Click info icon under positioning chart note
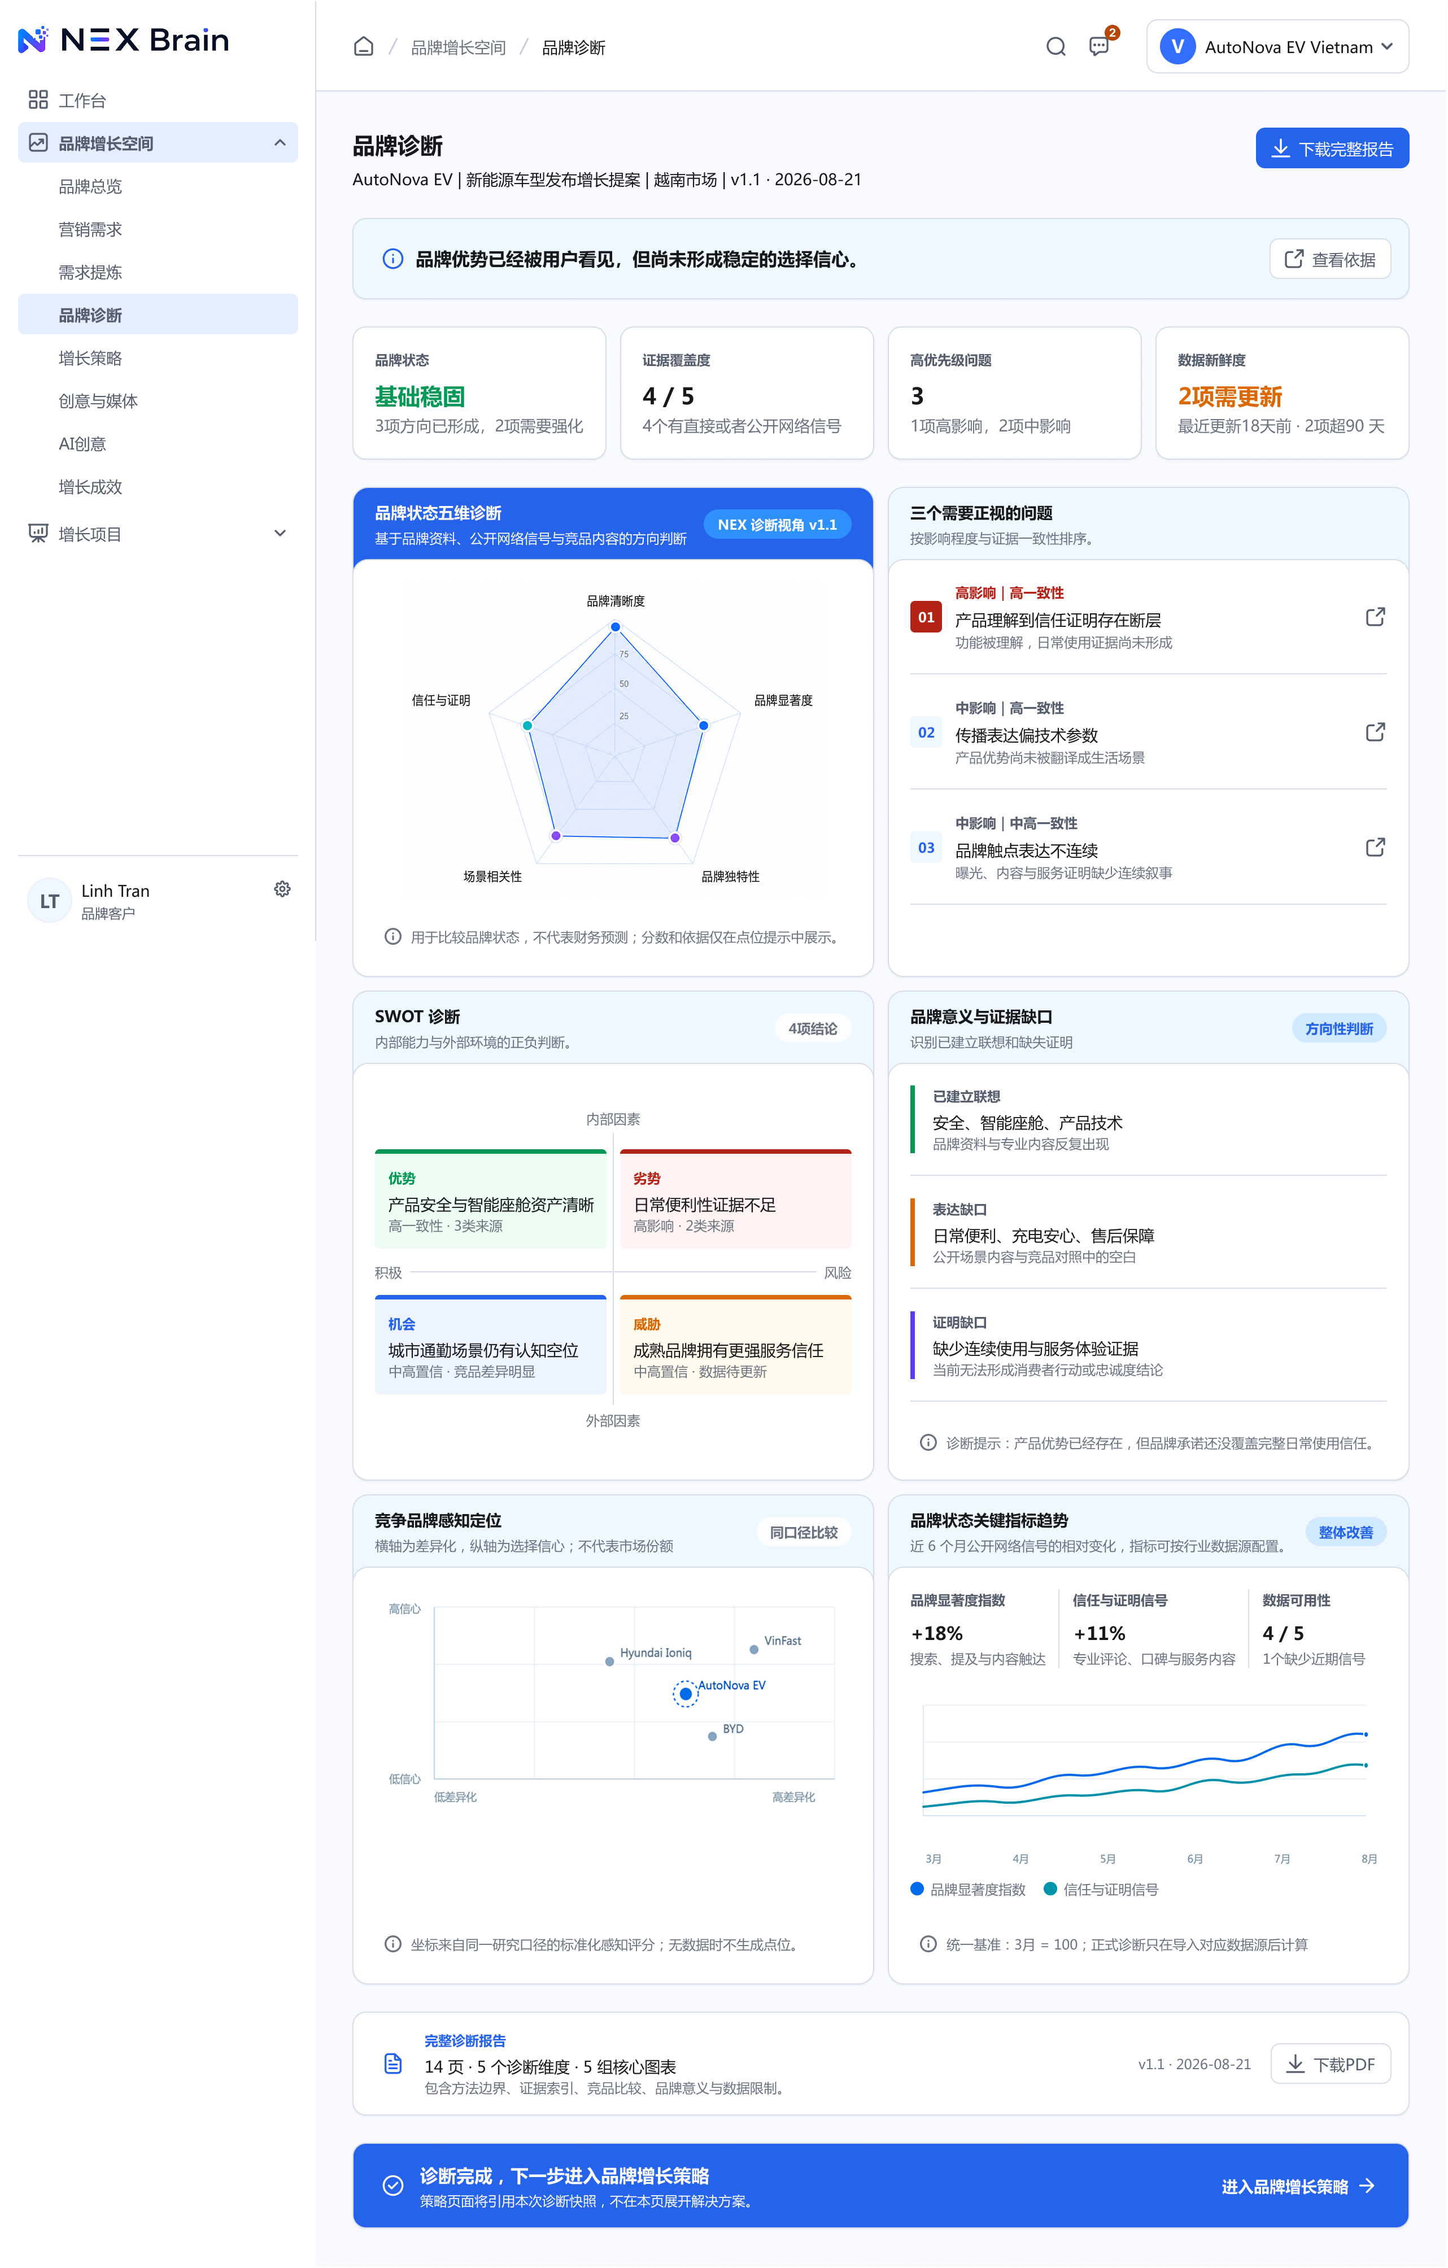The width and height of the screenshot is (1448, 2268). tap(393, 1944)
